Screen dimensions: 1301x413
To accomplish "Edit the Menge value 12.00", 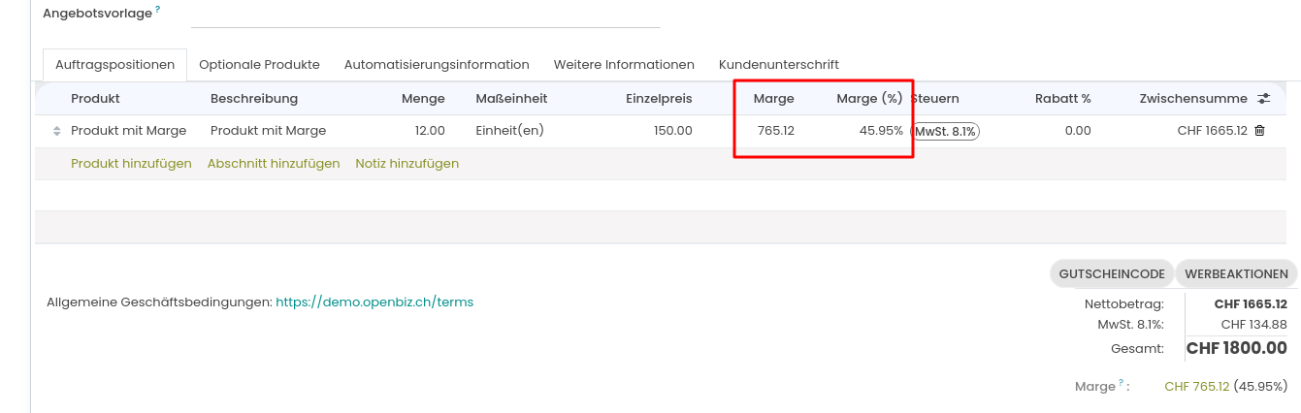I will (429, 131).
